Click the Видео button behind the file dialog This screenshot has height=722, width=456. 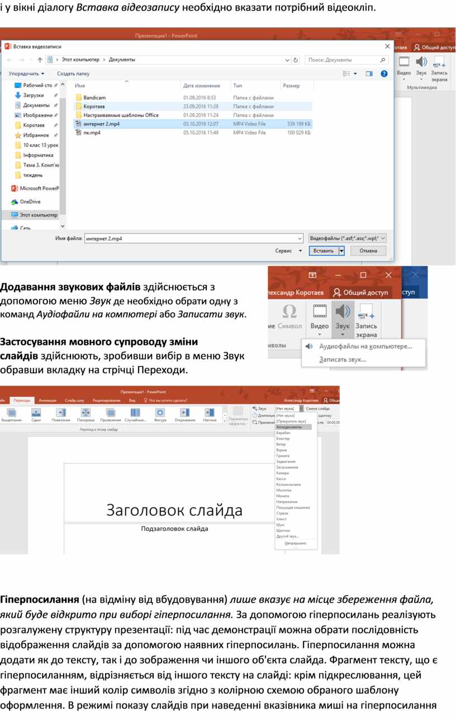click(x=403, y=66)
